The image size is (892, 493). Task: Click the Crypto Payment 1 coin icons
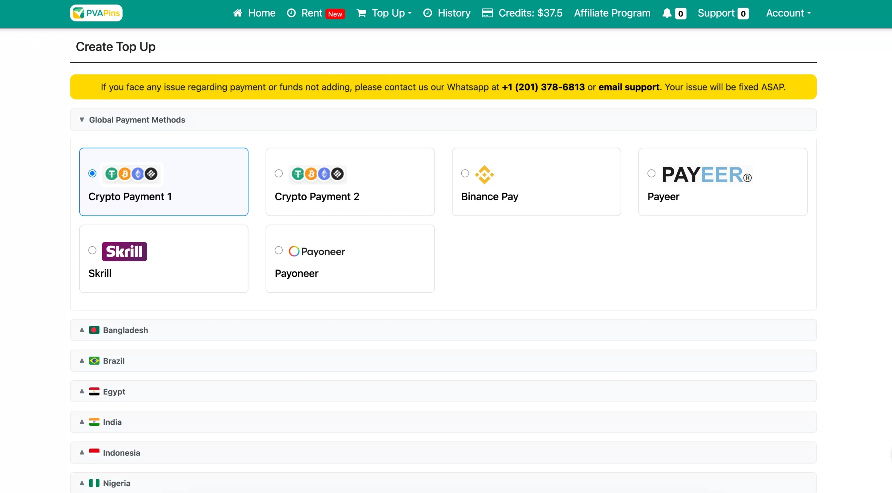tap(131, 174)
